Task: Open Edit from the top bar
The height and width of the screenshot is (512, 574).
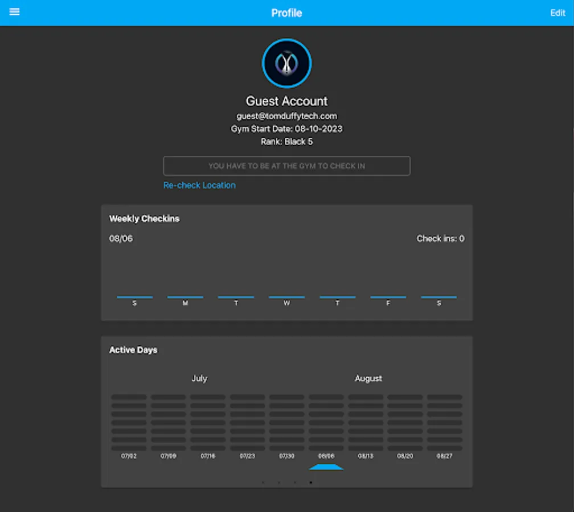Action: [x=557, y=13]
